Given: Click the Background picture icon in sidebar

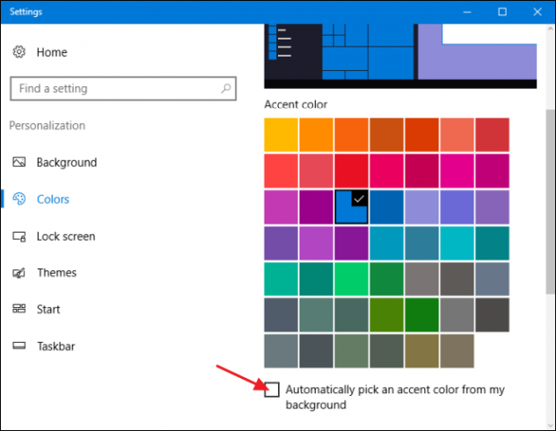Looking at the screenshot, I should pos(19,163).
